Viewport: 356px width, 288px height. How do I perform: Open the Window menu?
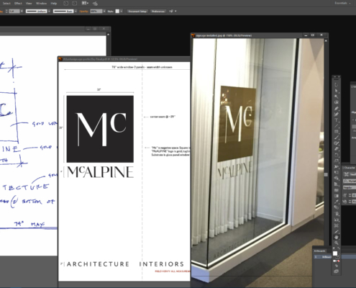point(41,4)
